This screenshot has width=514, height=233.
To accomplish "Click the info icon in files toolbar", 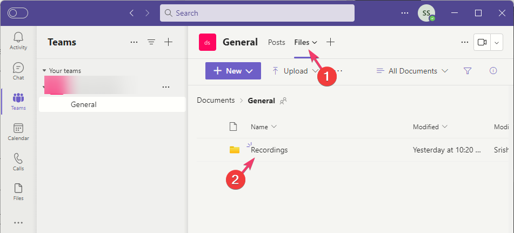I will (x=492, y=71).
